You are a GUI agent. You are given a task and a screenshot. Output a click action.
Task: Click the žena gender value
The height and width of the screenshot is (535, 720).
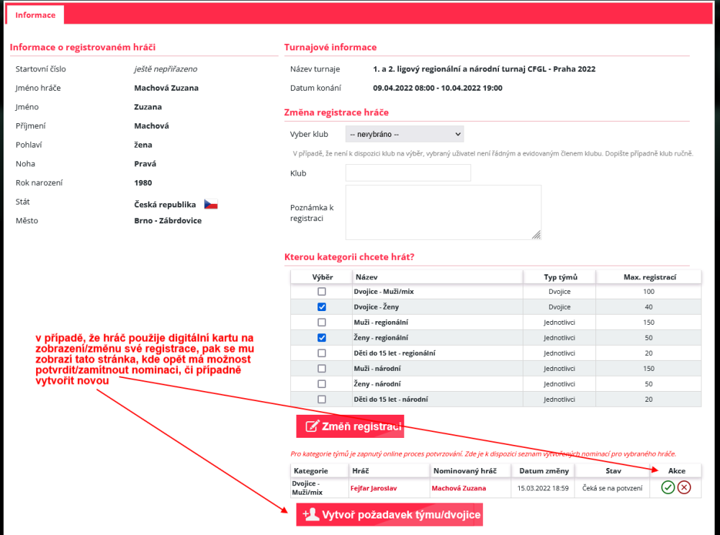[143, 145]
